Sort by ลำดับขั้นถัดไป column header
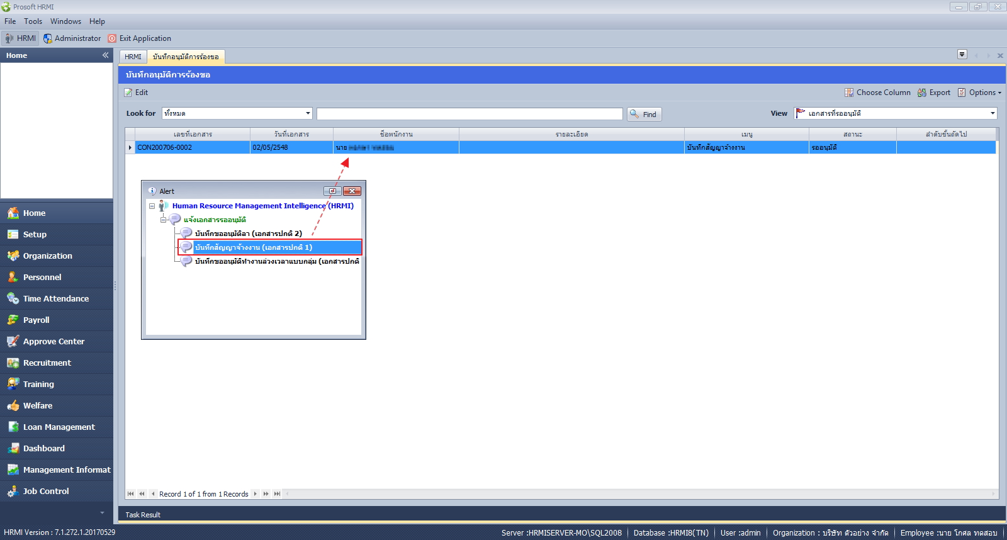This screenshot has height=540, width=1007. click(x=946, y=134)
